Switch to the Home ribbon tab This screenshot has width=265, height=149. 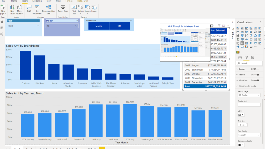(x=14, y=1)
